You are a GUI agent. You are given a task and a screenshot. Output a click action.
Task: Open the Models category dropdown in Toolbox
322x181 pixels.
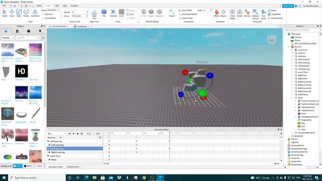(x=8, y=38)
